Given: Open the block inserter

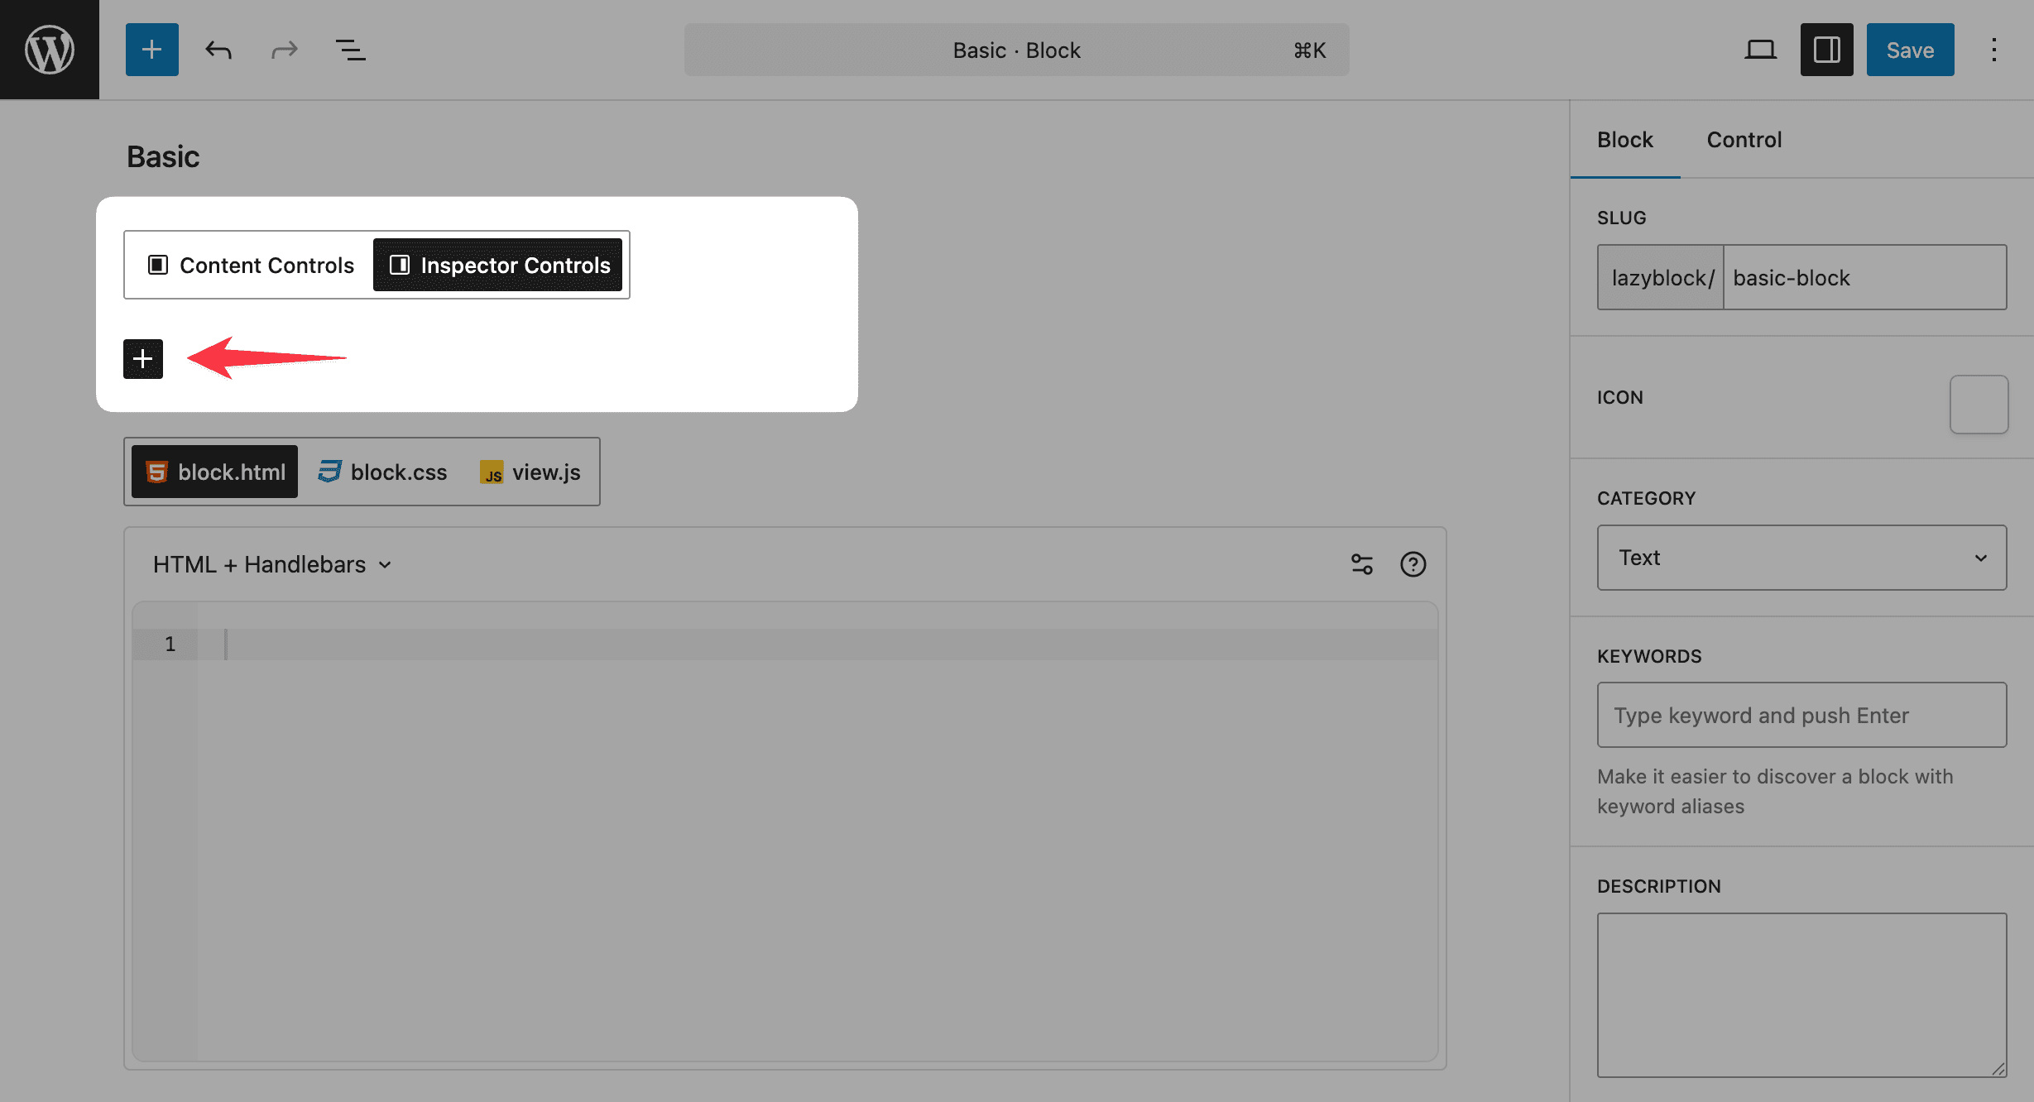Looking at the screenshot, I should (151, 49).
